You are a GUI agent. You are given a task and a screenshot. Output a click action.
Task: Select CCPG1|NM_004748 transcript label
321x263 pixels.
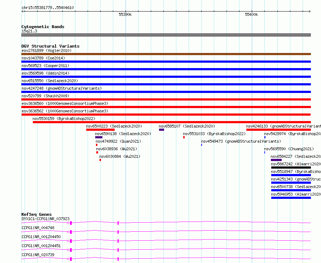(38, 228)
